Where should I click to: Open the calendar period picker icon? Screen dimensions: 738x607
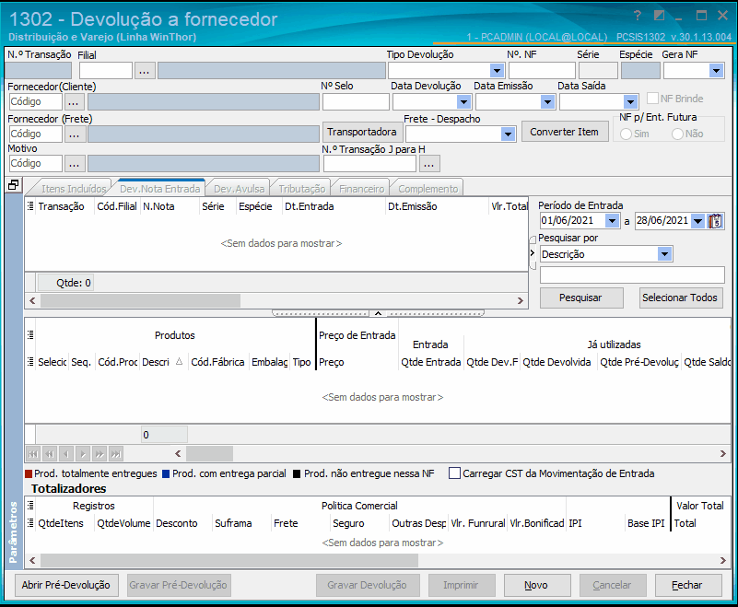715,221
